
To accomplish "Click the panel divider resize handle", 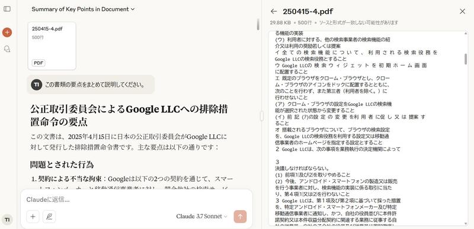I will pos(262,116).
